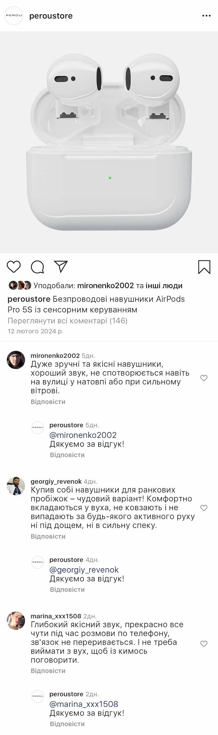Reply to georgiy_revenok's comment
This screenshot has width=218, height=735.
coord(48,536)
